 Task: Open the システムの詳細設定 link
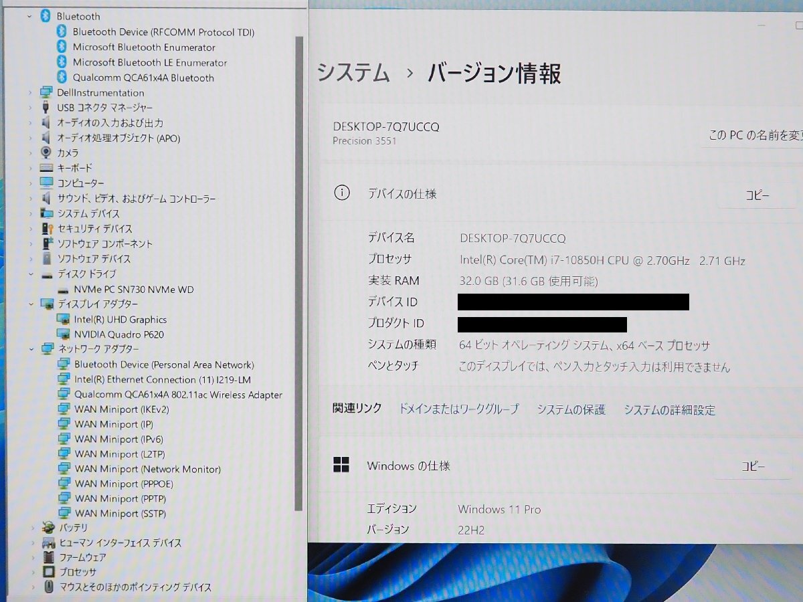pos(670,410)
